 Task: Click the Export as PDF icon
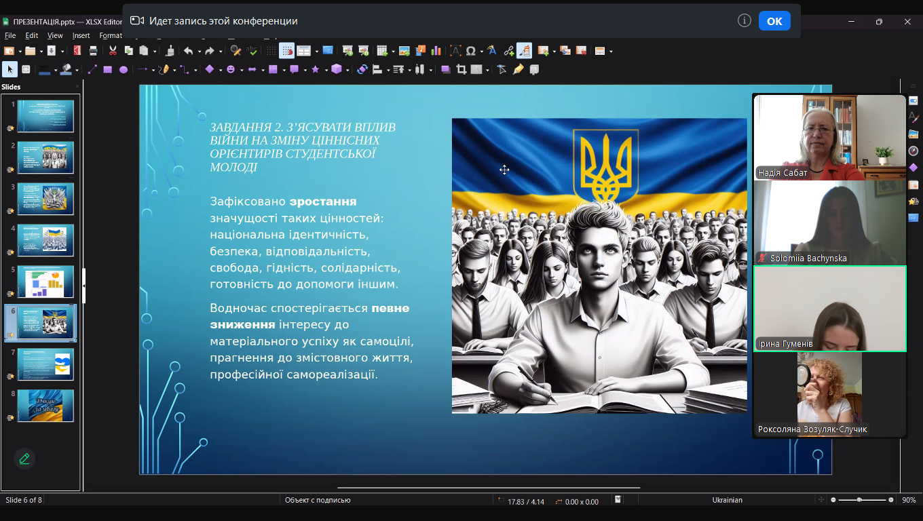[x=77, y=51]
